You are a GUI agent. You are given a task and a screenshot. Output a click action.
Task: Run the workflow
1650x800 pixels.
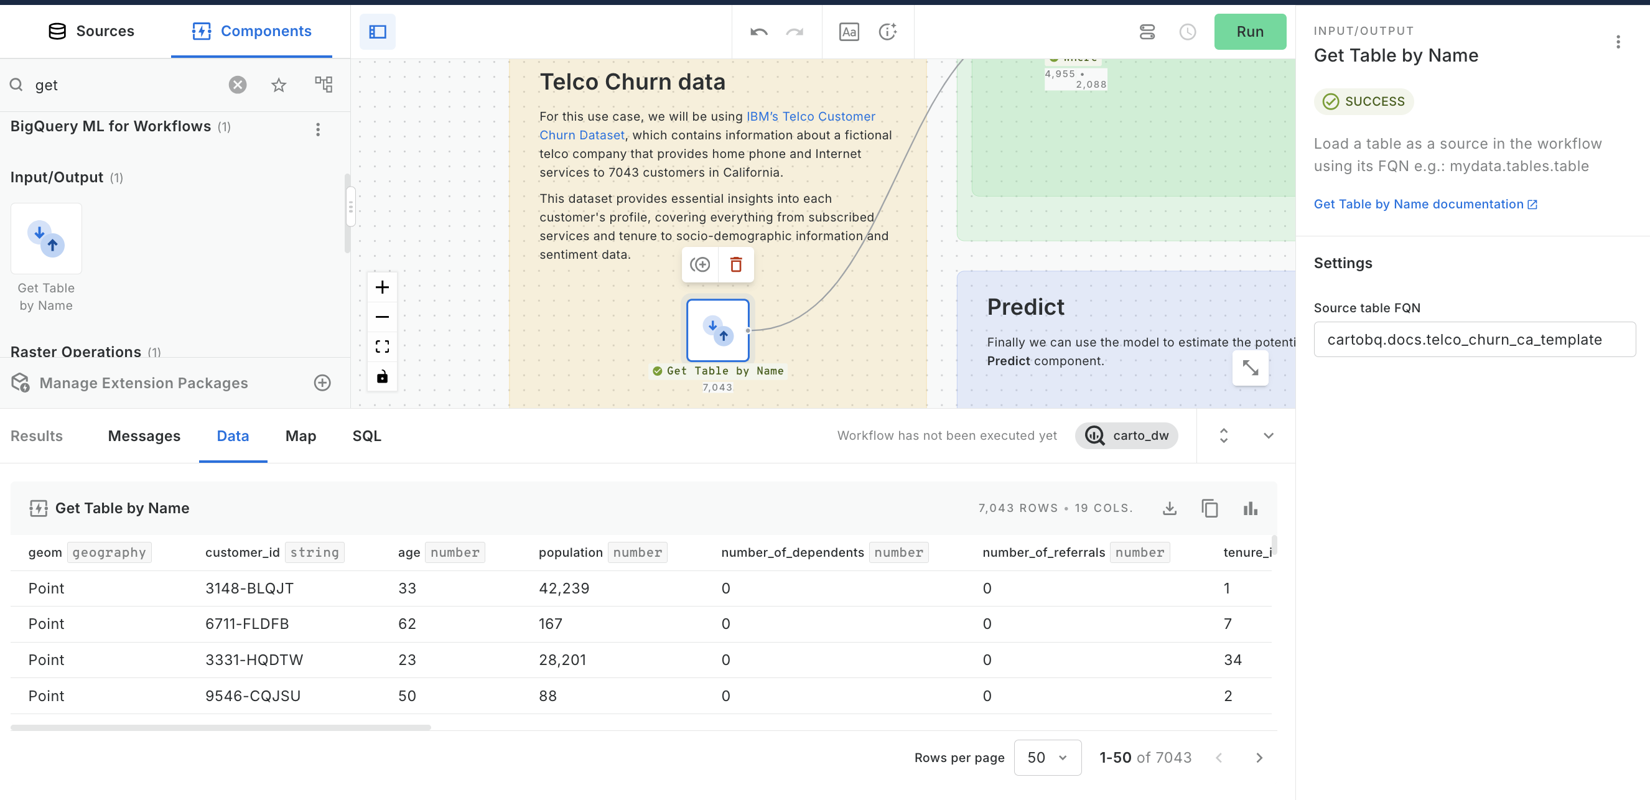tap(1250, 31)
